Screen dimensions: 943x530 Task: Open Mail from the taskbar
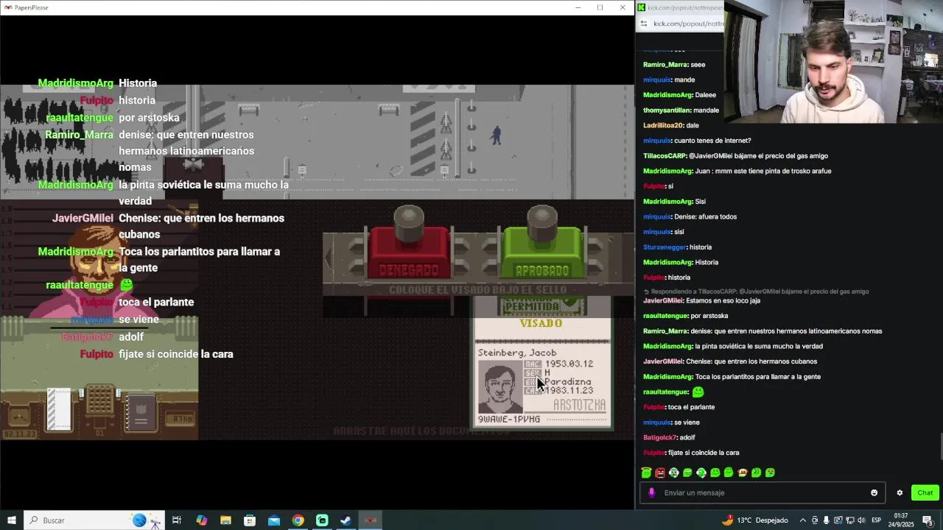pyautogui.click(x=274, y=520)
